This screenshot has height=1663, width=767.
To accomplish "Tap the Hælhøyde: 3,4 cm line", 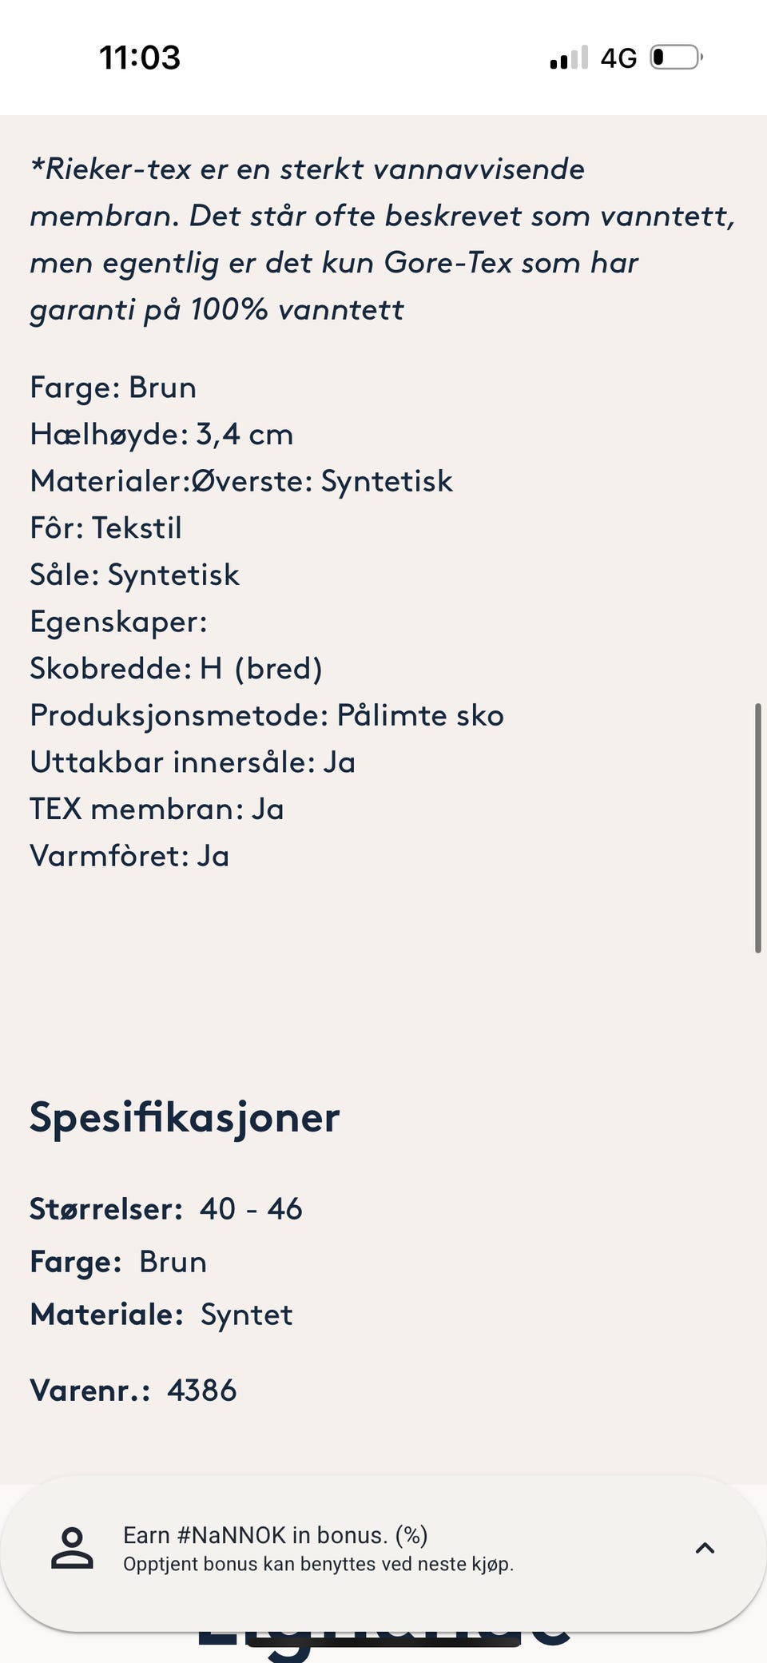I will [x=161, y=435].
